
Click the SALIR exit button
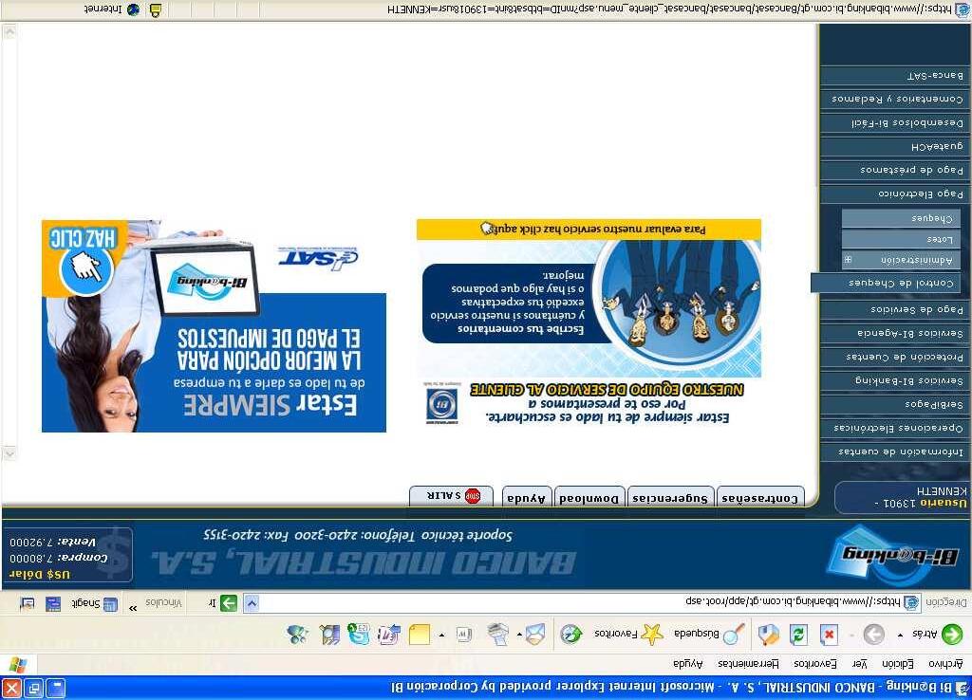click(x=451, y=496)
